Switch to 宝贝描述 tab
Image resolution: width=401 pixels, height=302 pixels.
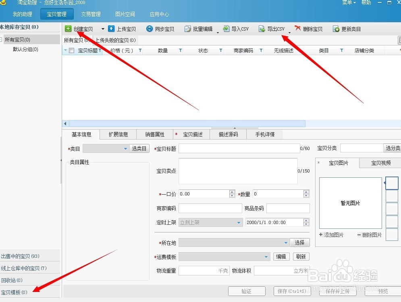click(x=191, y=134)
